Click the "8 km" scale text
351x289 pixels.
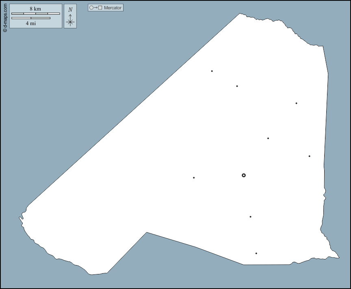coord(35,9)
